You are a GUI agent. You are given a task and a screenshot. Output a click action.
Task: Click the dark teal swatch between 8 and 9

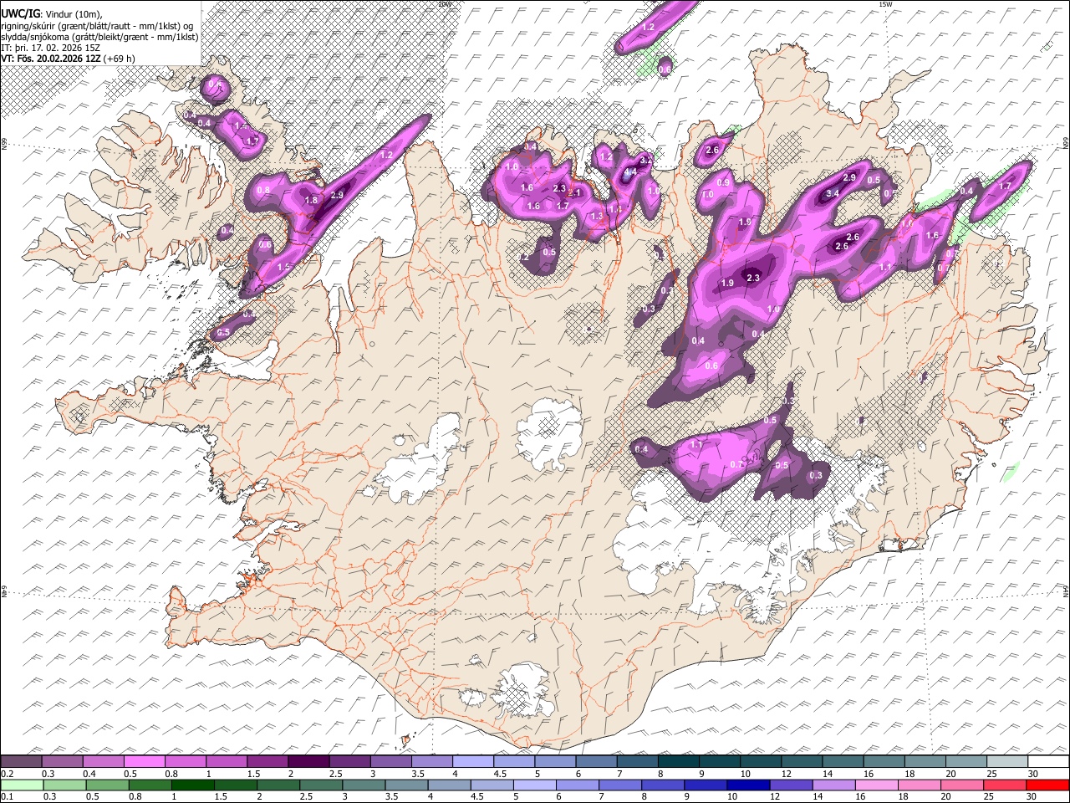(x=677, y=762)
